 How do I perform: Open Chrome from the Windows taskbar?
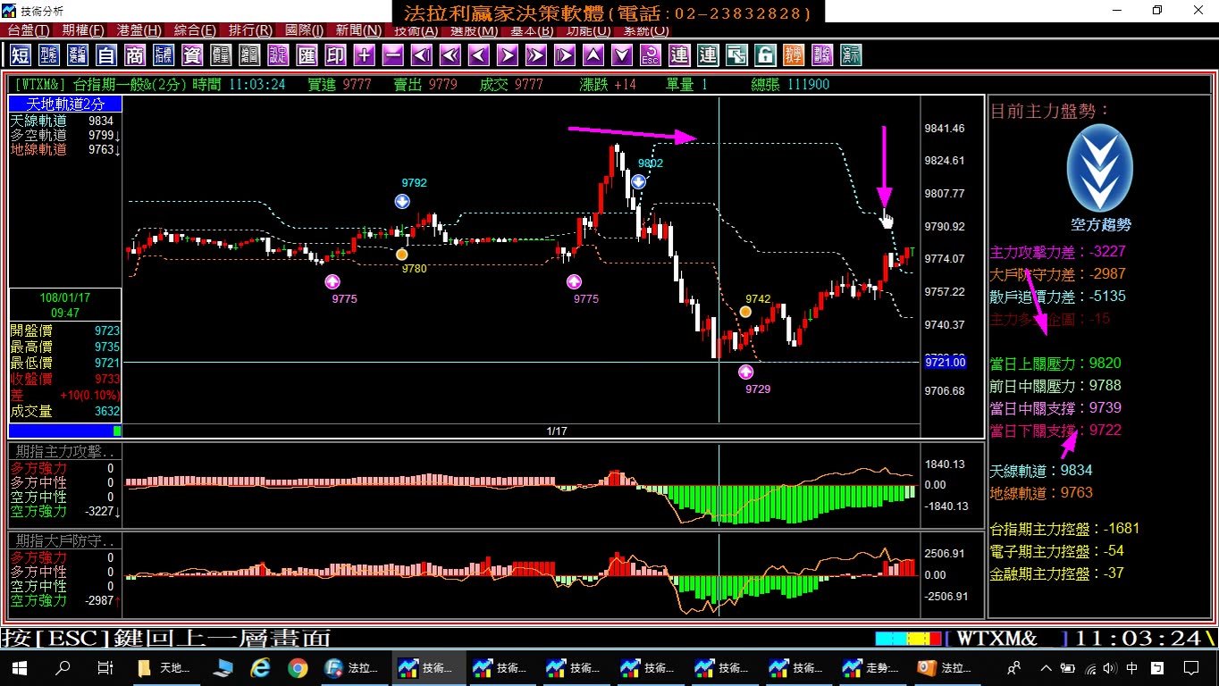pos(298,667)
